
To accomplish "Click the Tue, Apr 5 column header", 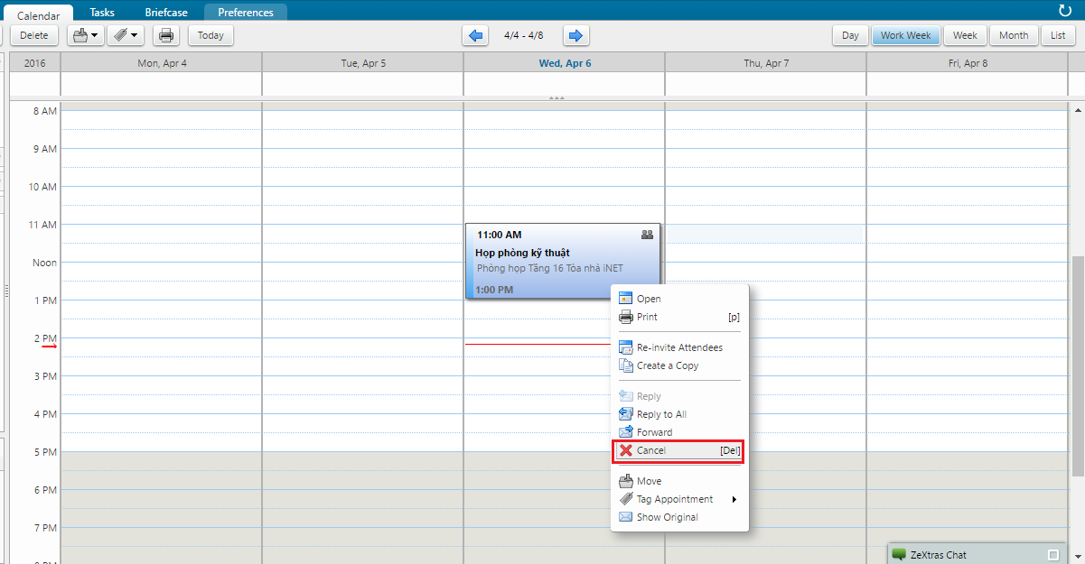I will point(363,63).
